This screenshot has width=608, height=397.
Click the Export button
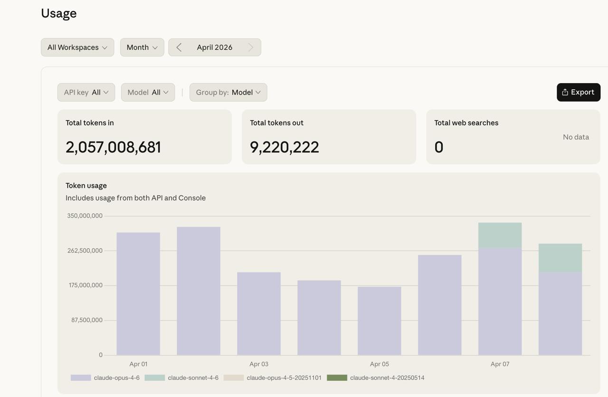[x=578, y=92]
